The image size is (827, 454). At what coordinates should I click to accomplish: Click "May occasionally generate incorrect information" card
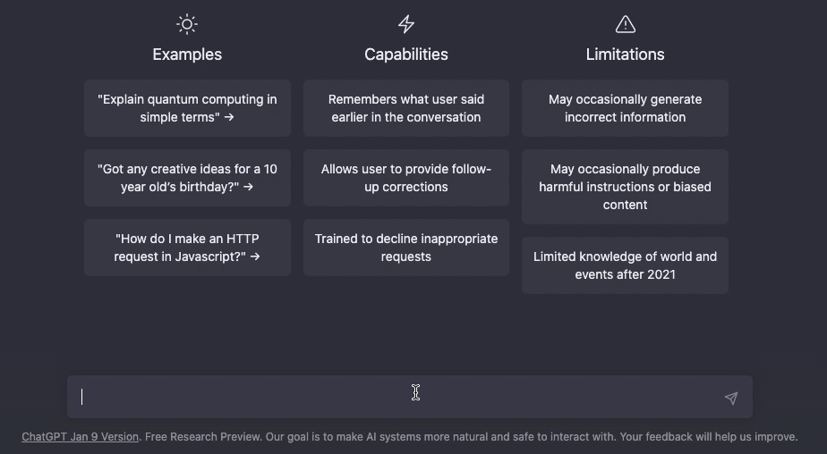(625, 108)
